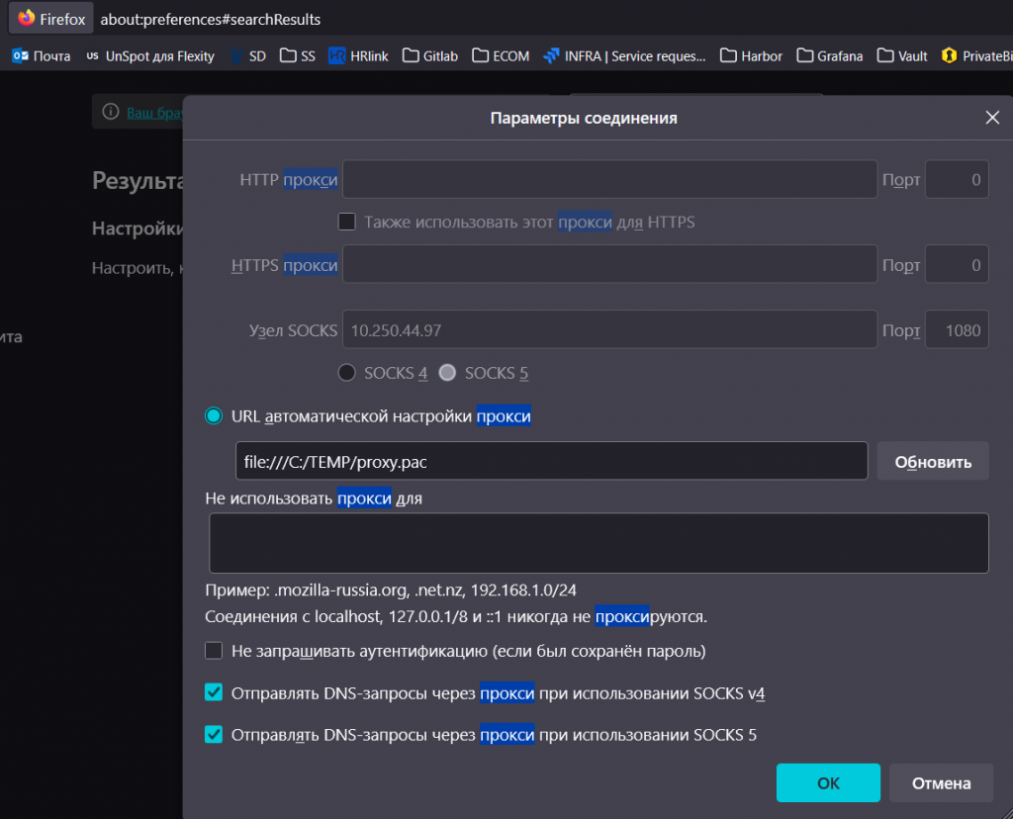Image resolution: width=1013 pixels, height=819 pixels.
Task: Disable DNS-запросы через прокси for SOCKS 5
Action: pyautogui.click(x=214, y=734)
